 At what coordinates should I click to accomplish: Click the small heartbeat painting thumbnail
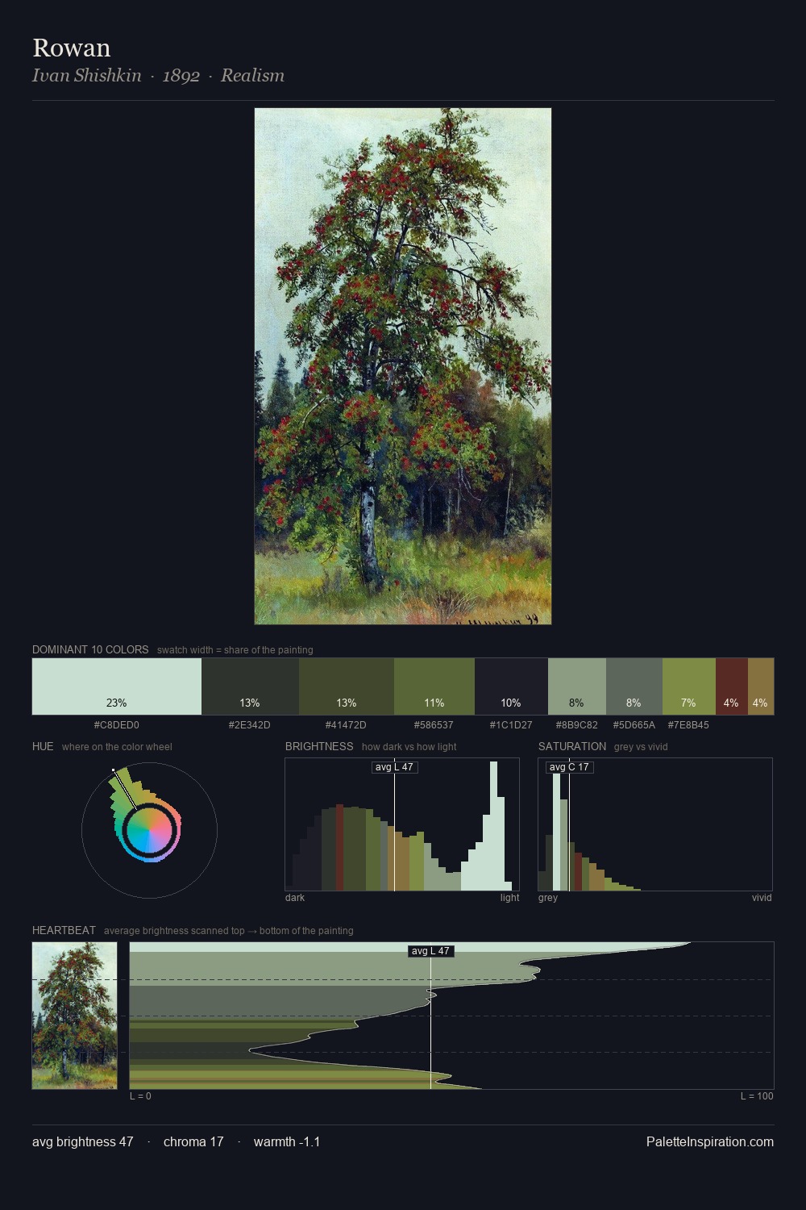point(74,1016)
